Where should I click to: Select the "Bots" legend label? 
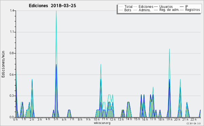(128, 10)
